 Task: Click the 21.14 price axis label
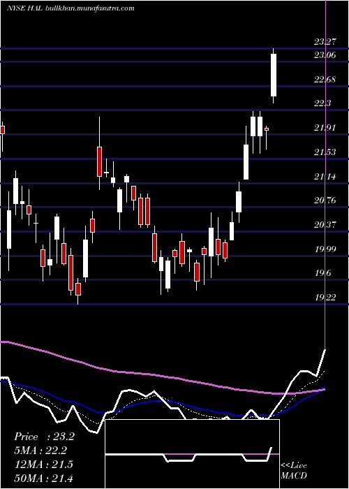tap(325, 177)
